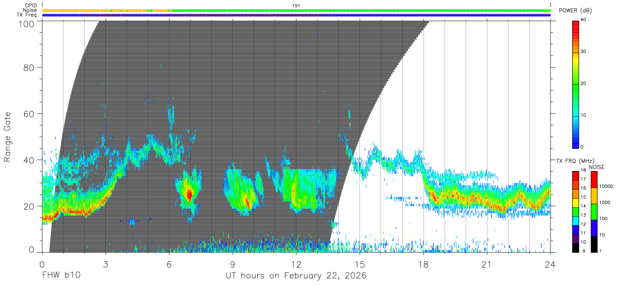Click '1000' on the NOISE scale
Image resolution: width=619 pixels, height=286 pixels.
[605, 203]
